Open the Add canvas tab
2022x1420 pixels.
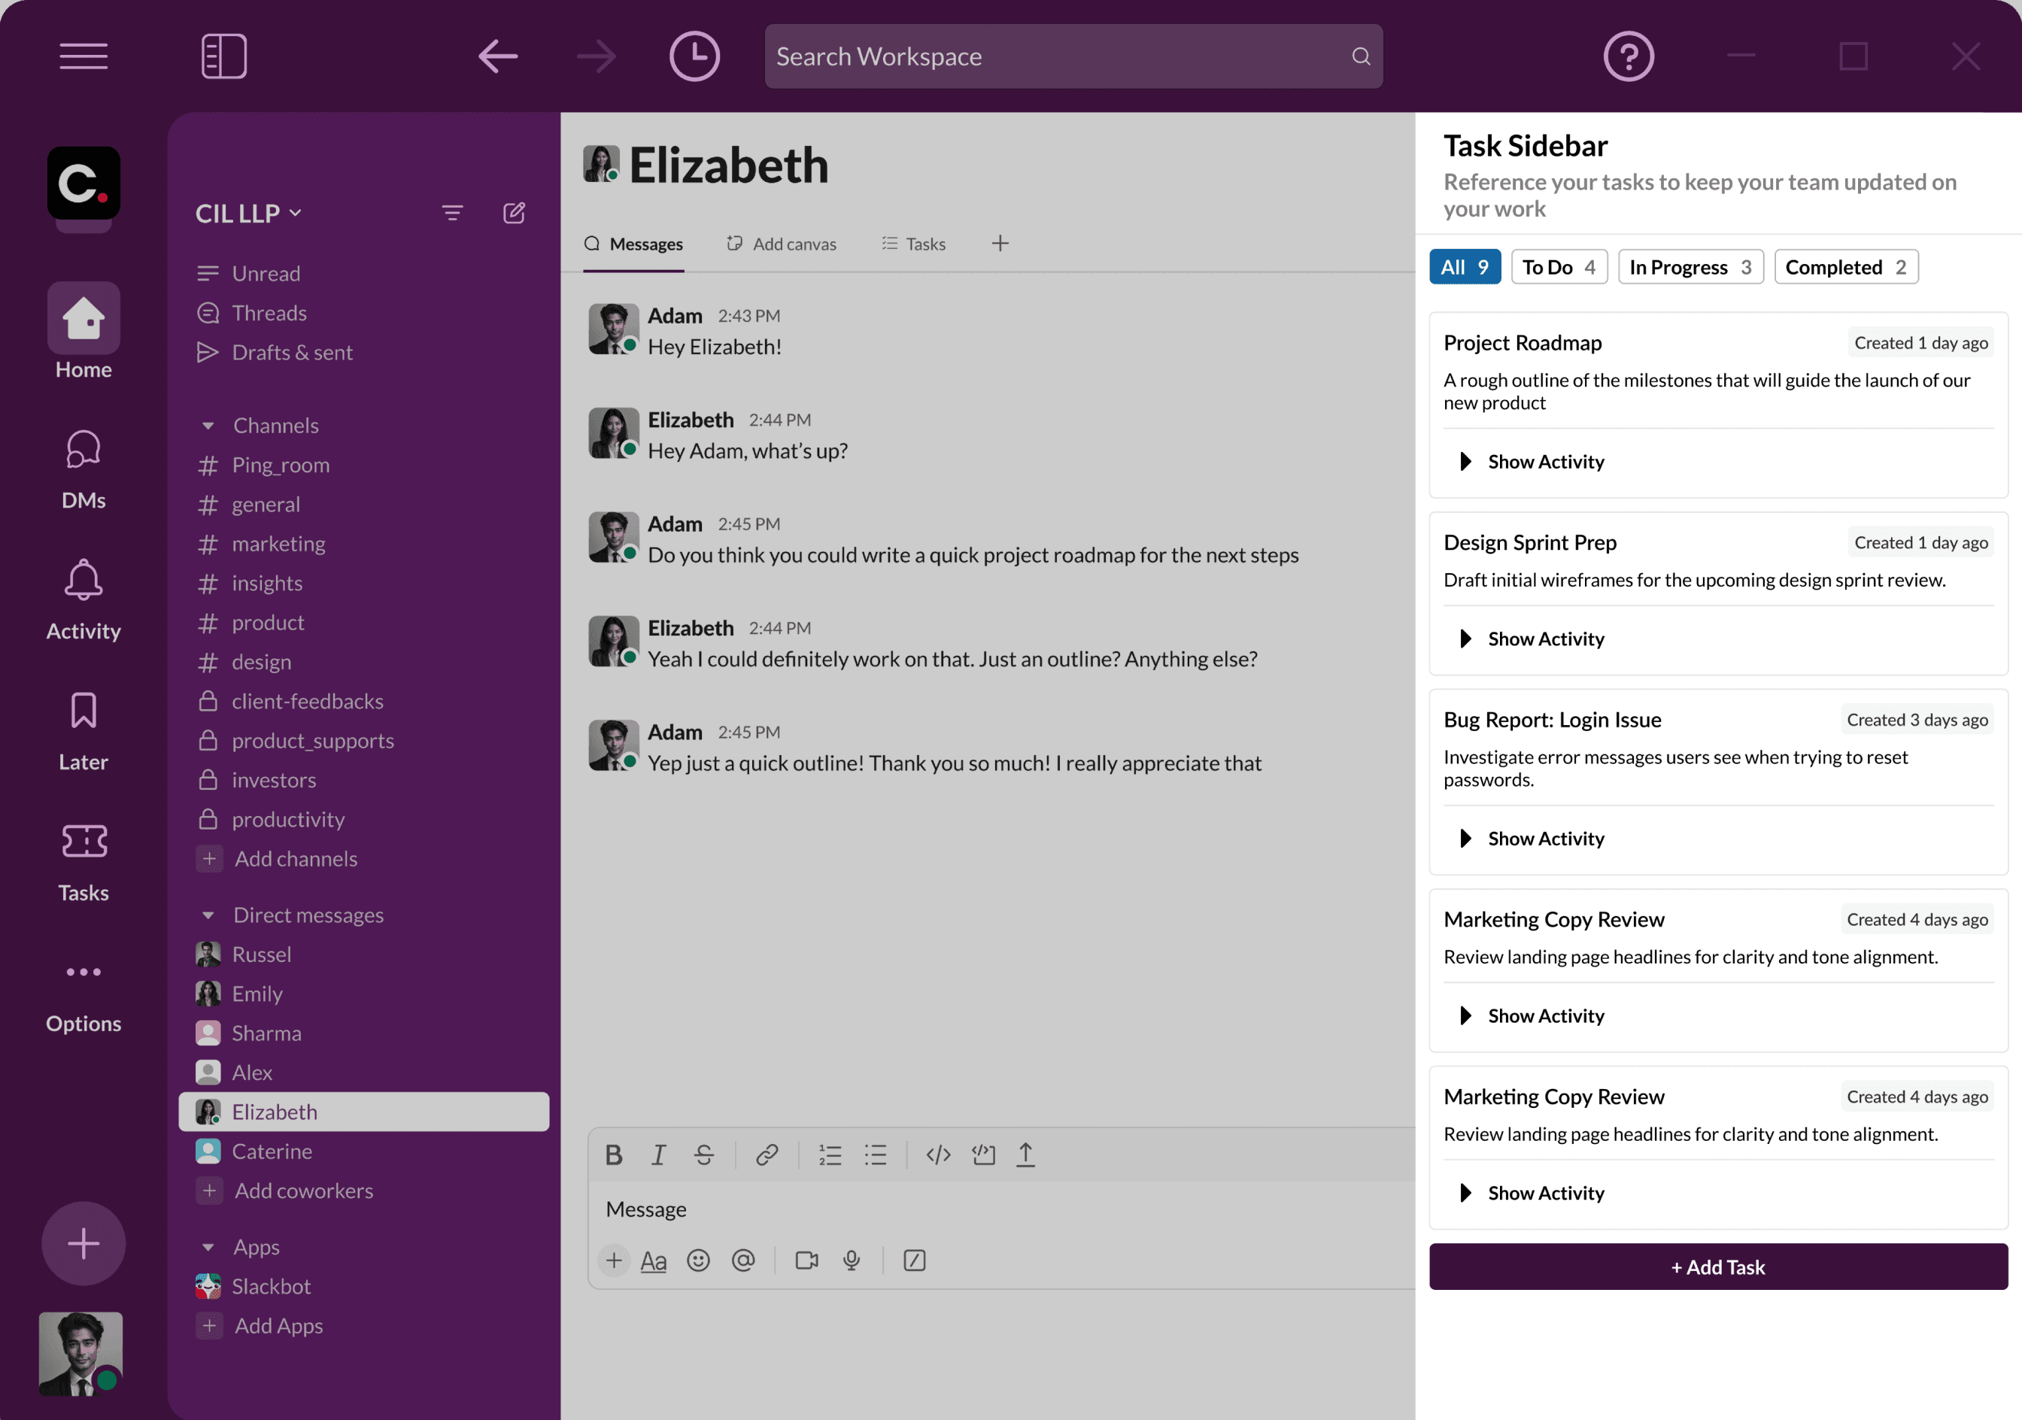(782, 244)
